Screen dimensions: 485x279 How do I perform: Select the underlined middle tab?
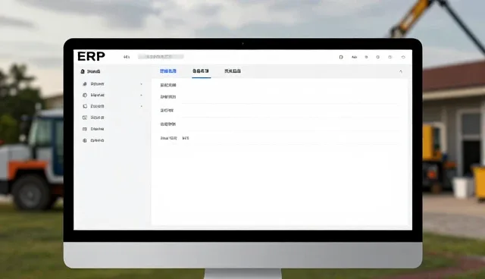[x=201, y=71]
